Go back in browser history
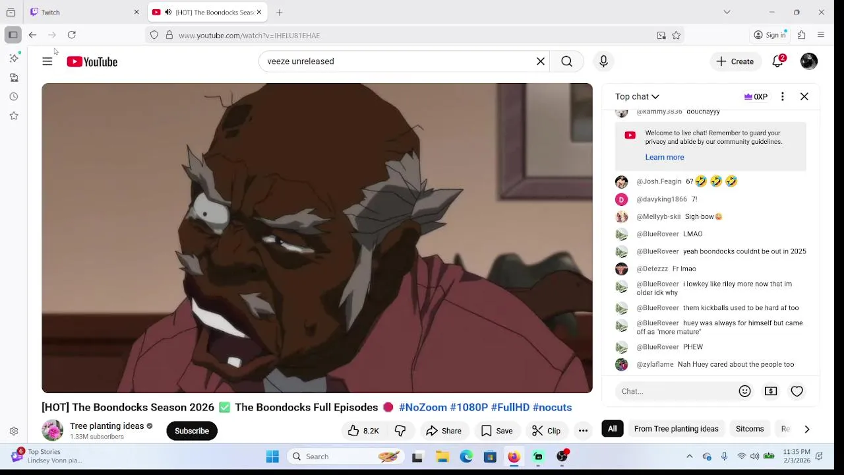844x475 pixels. tap(32, 35)
